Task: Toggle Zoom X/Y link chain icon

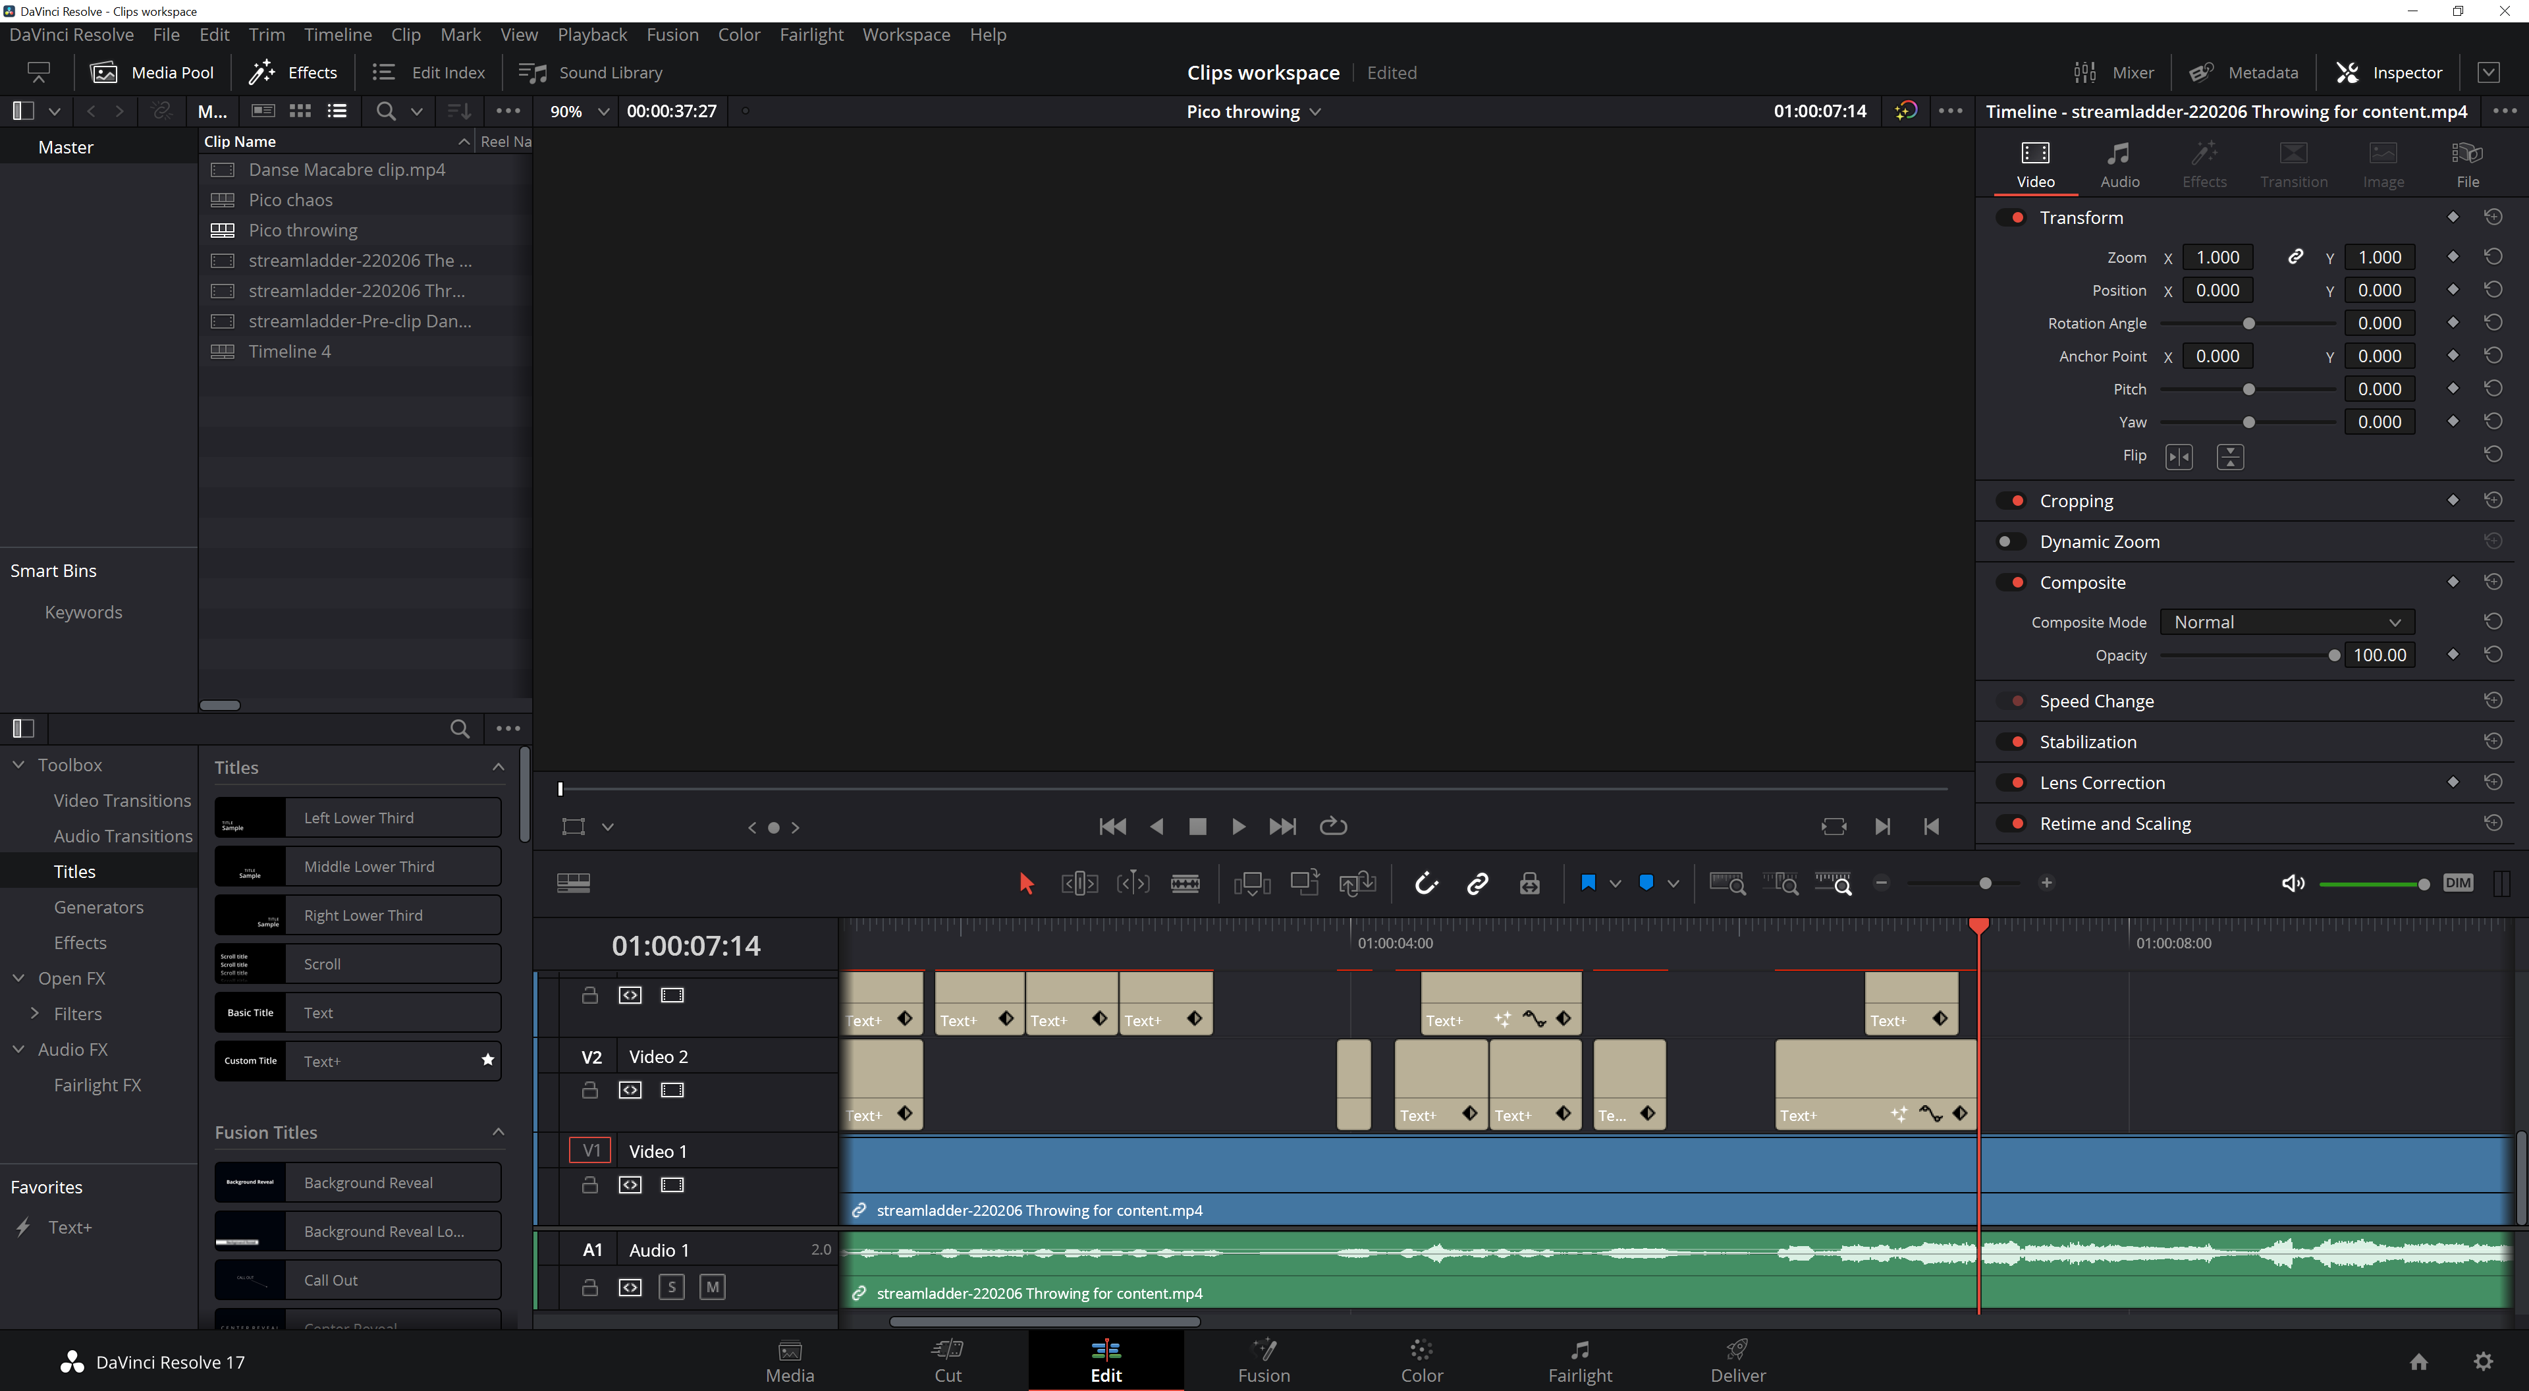Action: coord(2295,258)
